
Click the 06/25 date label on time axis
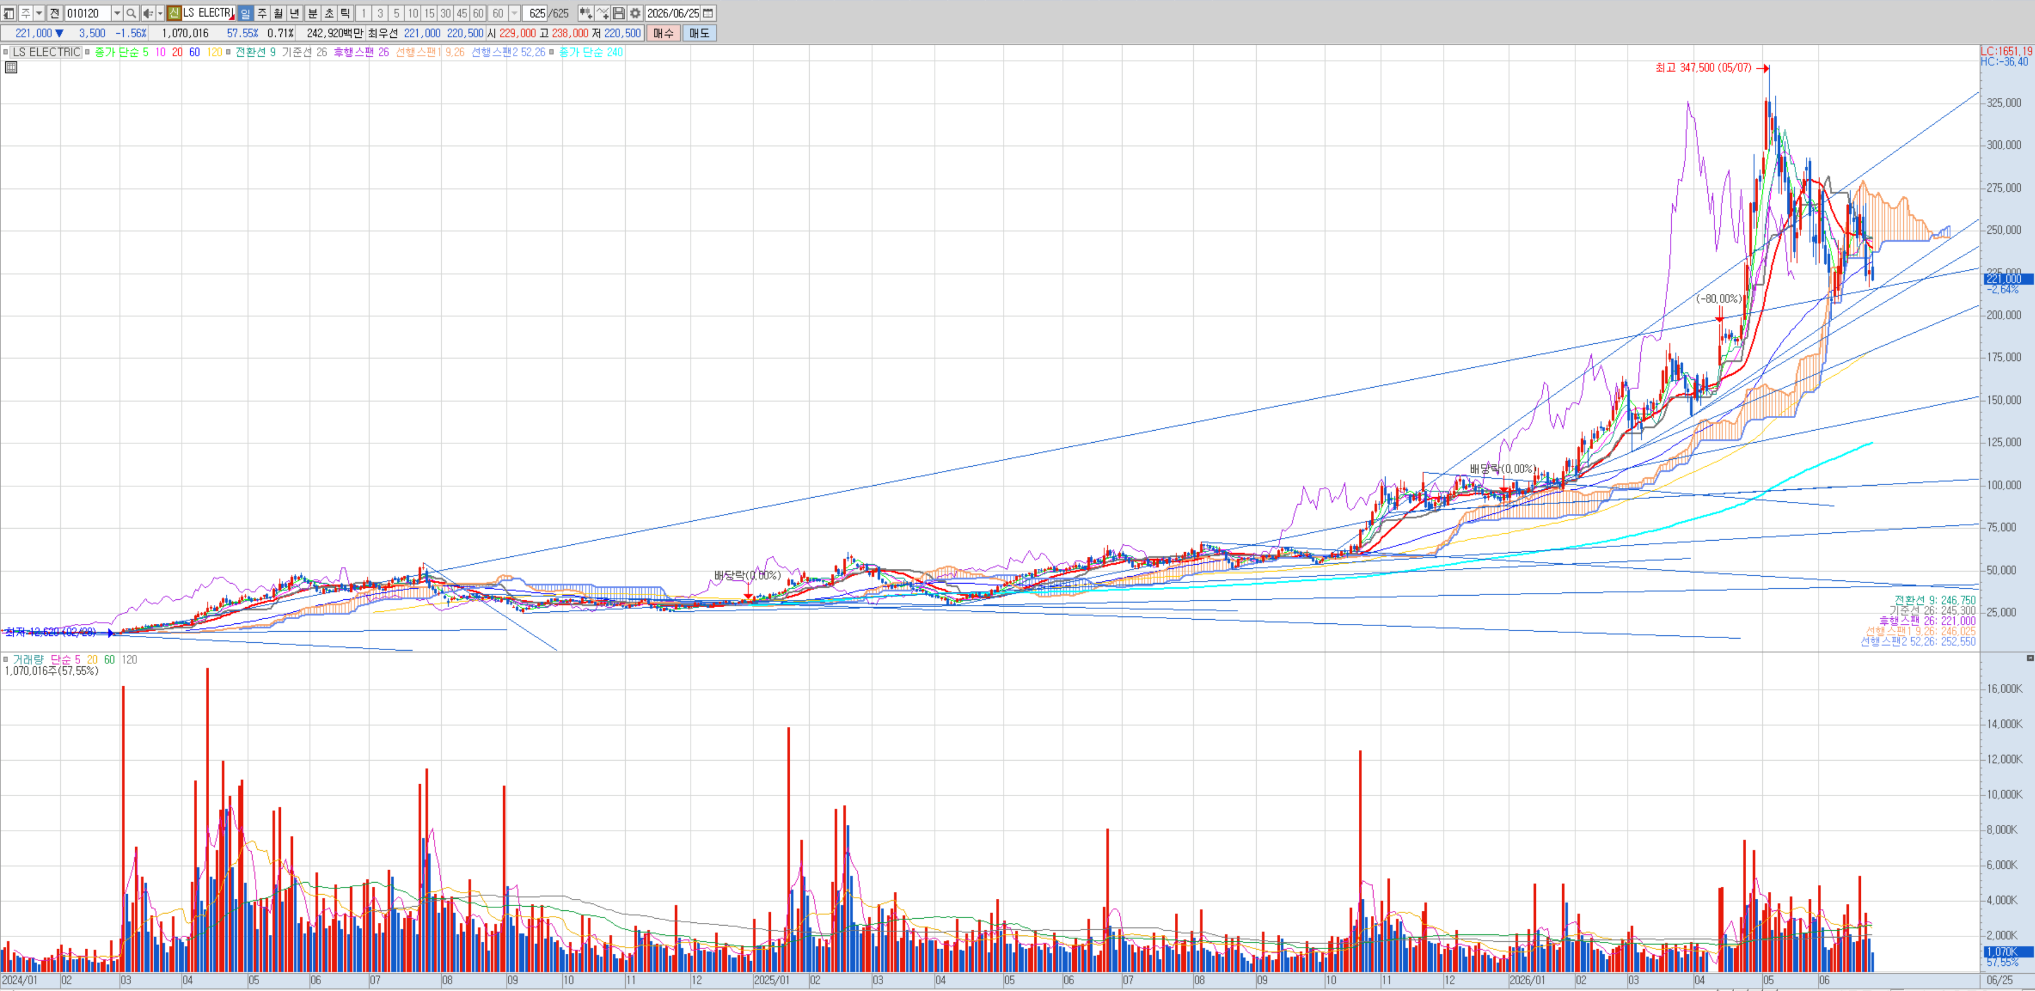click(1999, 980)
